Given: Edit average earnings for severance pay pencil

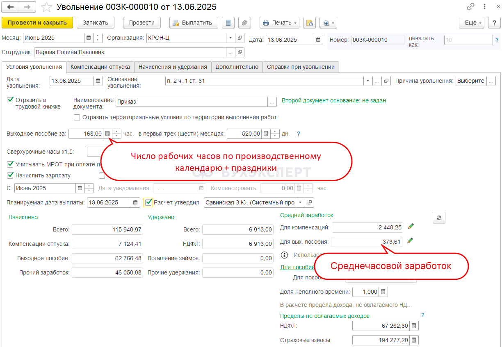Looking at the screenshot, I should click(x=411, y=241).
